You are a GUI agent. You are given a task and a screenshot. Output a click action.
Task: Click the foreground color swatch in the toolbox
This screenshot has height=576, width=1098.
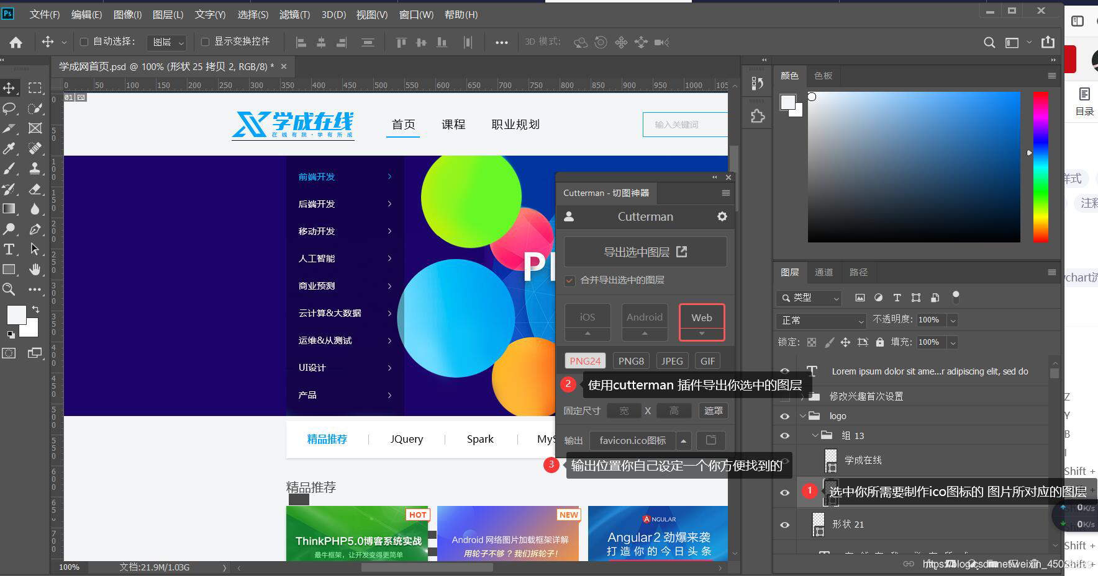[x=16, y=315]
